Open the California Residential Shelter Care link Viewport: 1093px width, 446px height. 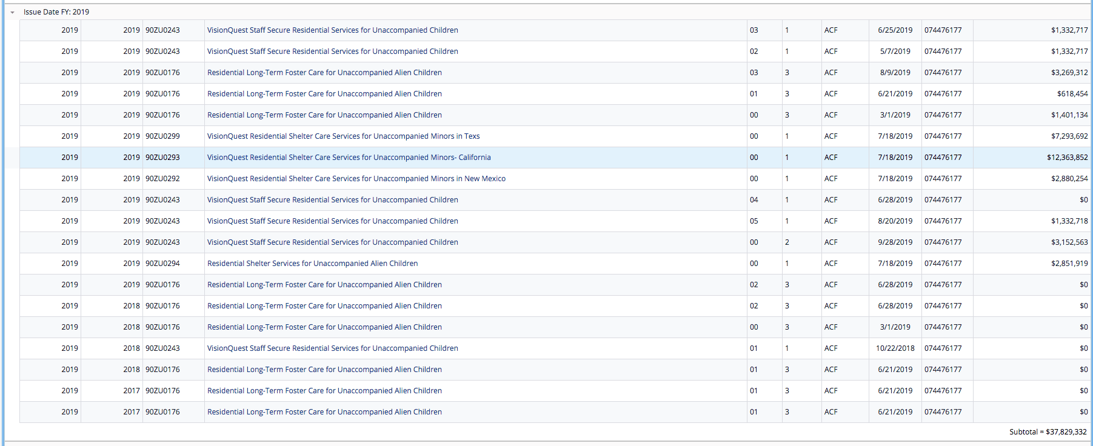[349, 158]
